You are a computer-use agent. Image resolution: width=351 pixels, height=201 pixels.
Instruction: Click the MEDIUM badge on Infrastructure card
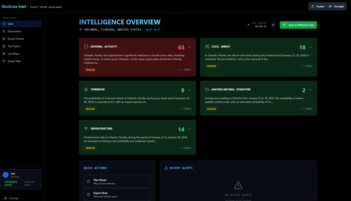click(x=90, y=148)
